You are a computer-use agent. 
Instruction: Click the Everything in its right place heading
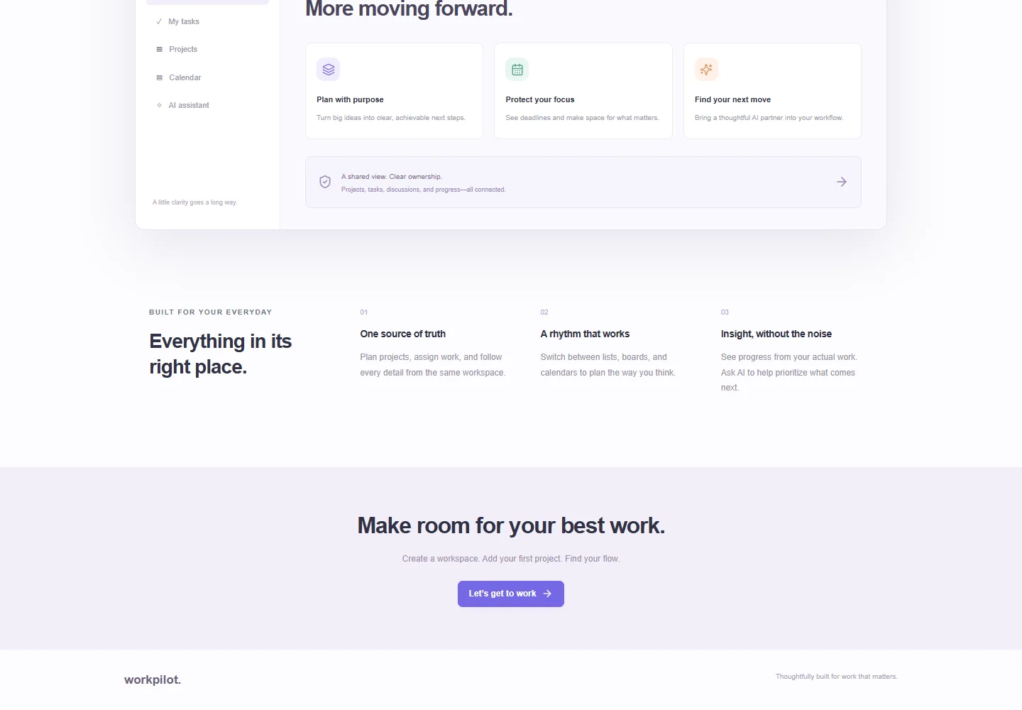point(221,354)
